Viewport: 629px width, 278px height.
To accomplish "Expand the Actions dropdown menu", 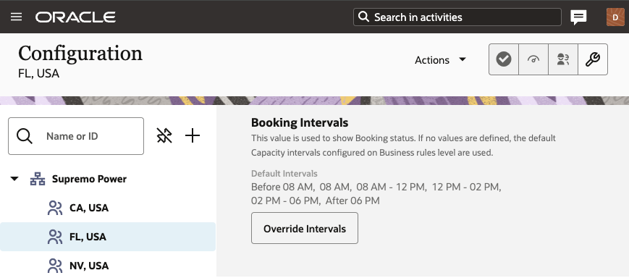I will click(440, 60).
